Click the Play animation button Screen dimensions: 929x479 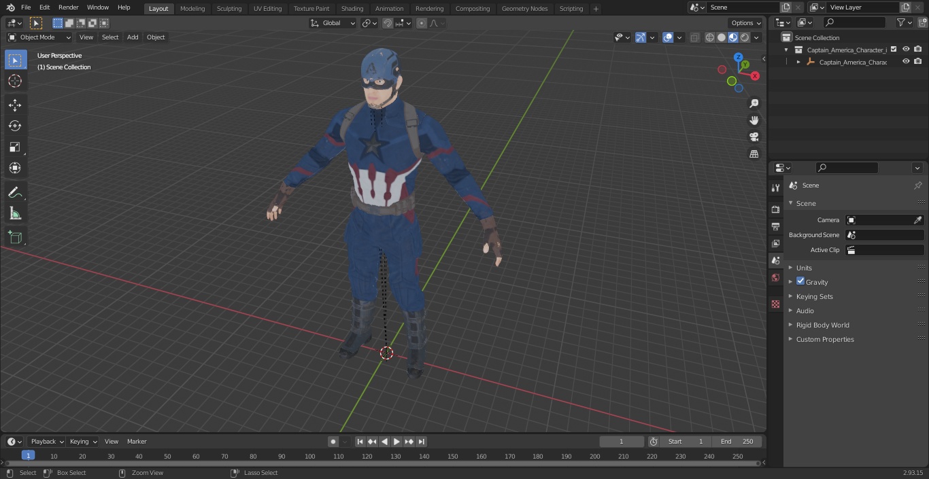(397, 442)
